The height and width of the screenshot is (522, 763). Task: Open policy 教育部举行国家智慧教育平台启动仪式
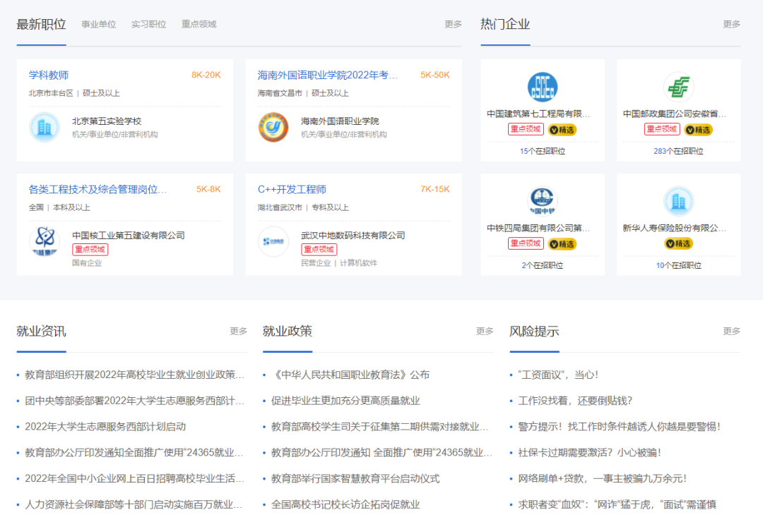pos(355,479)
